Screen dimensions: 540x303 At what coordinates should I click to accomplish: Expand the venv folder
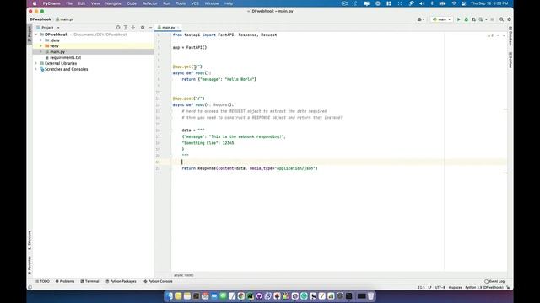pos(41,46)
